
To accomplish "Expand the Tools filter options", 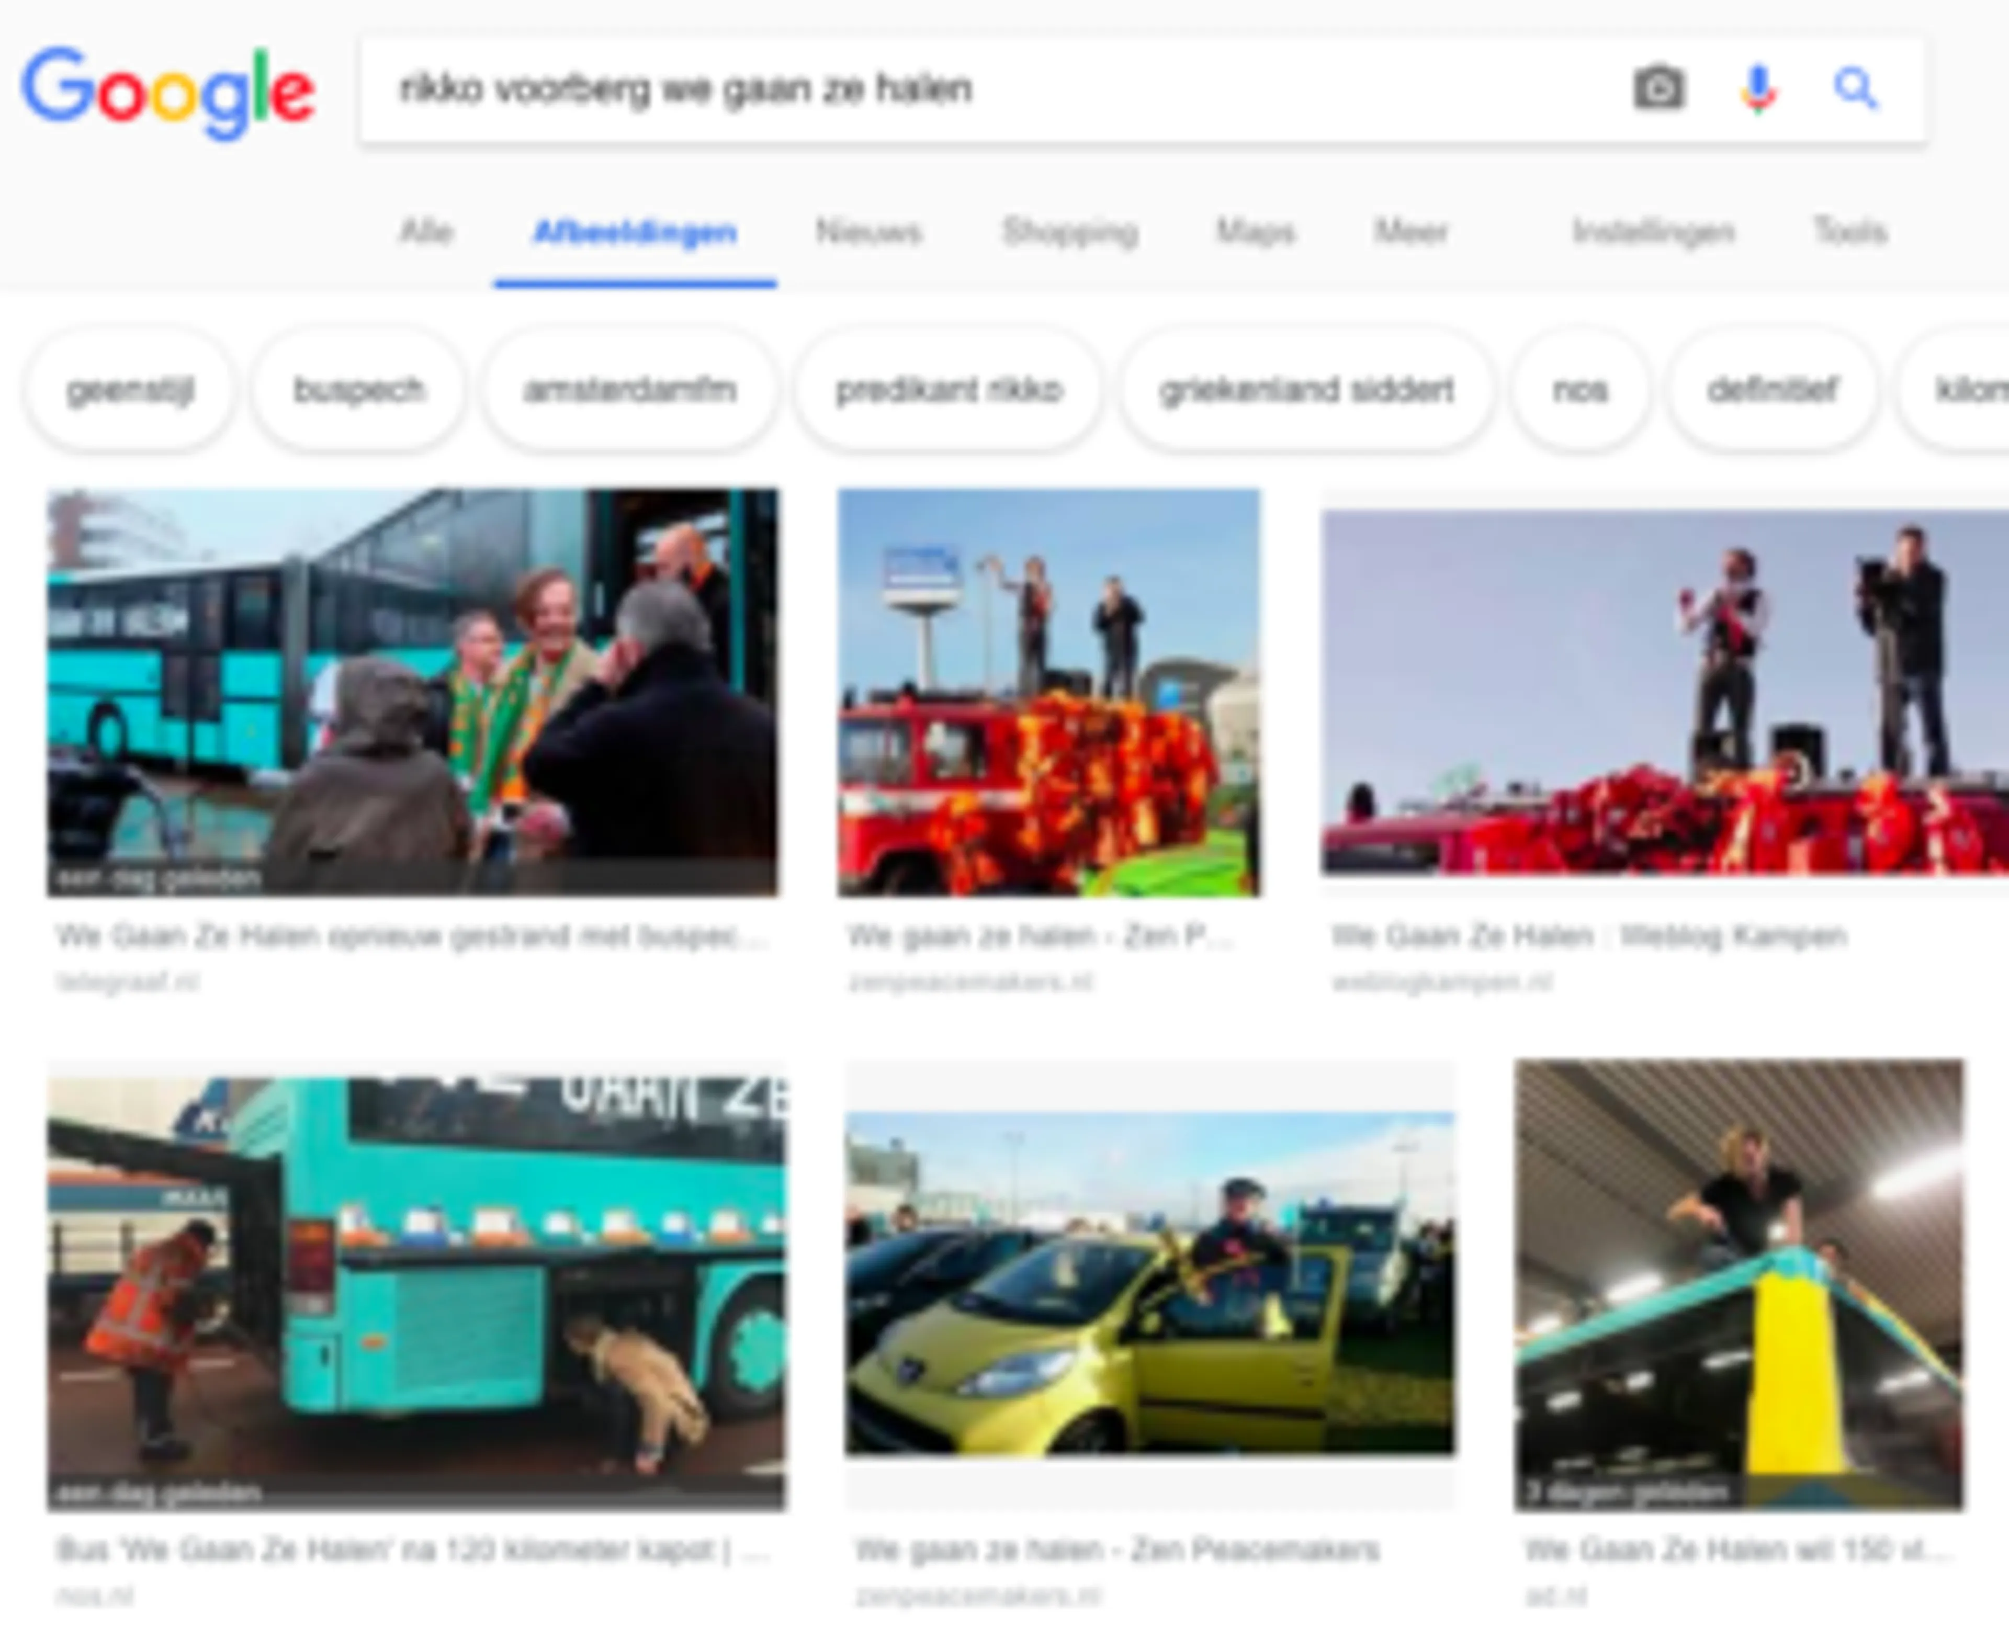I will pos(1850,231).
